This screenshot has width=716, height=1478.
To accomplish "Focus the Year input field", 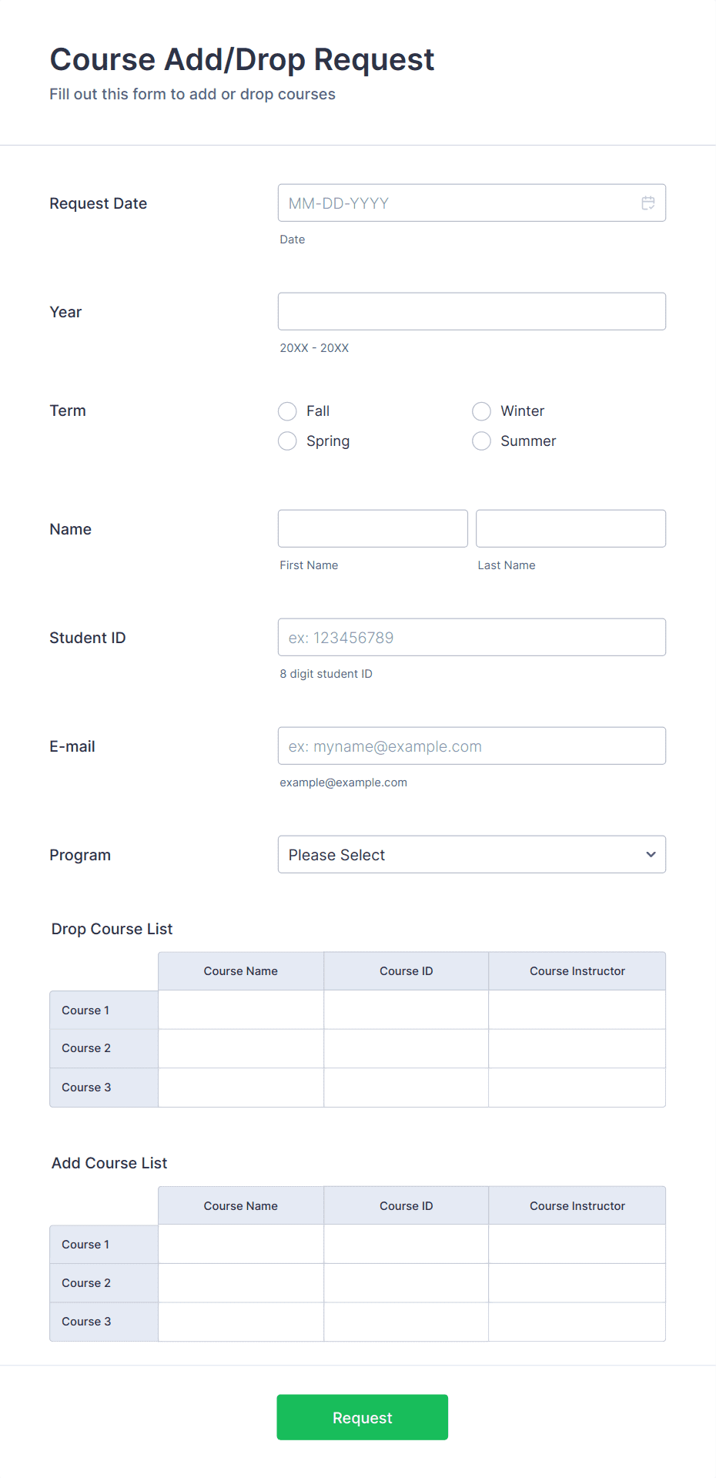I will coord(472,311).
